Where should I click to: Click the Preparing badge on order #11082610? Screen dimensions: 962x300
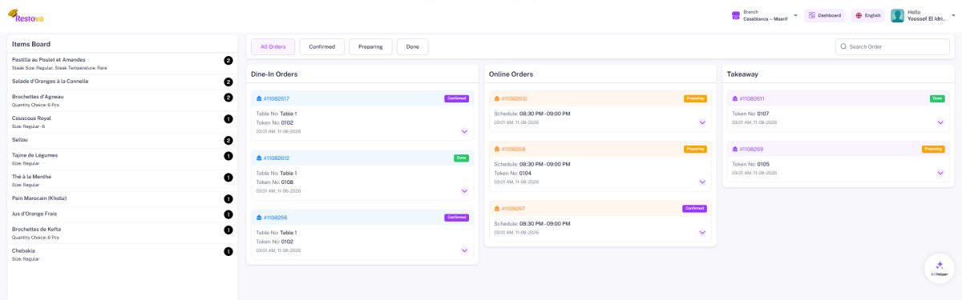coord(695,98)
